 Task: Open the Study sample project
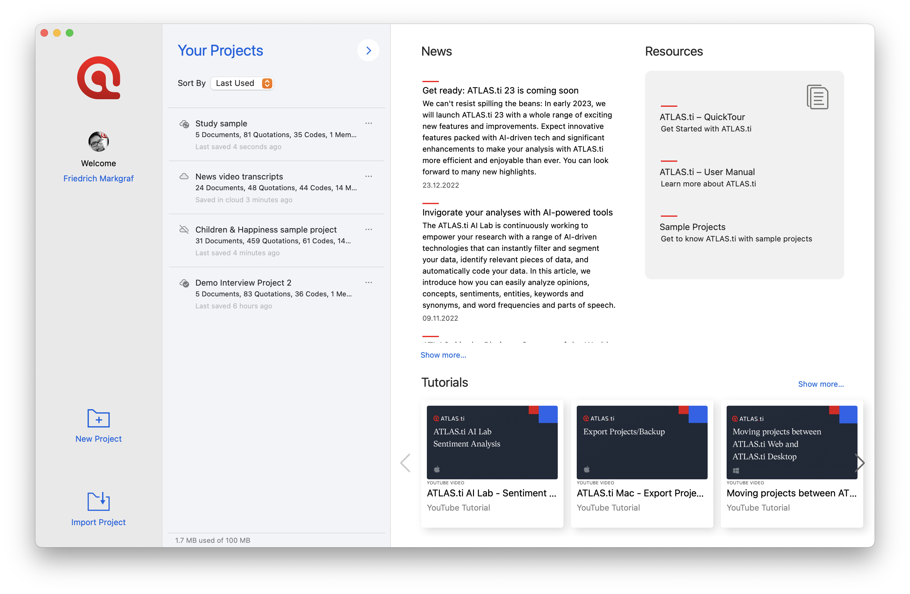(x=276, y=135)
